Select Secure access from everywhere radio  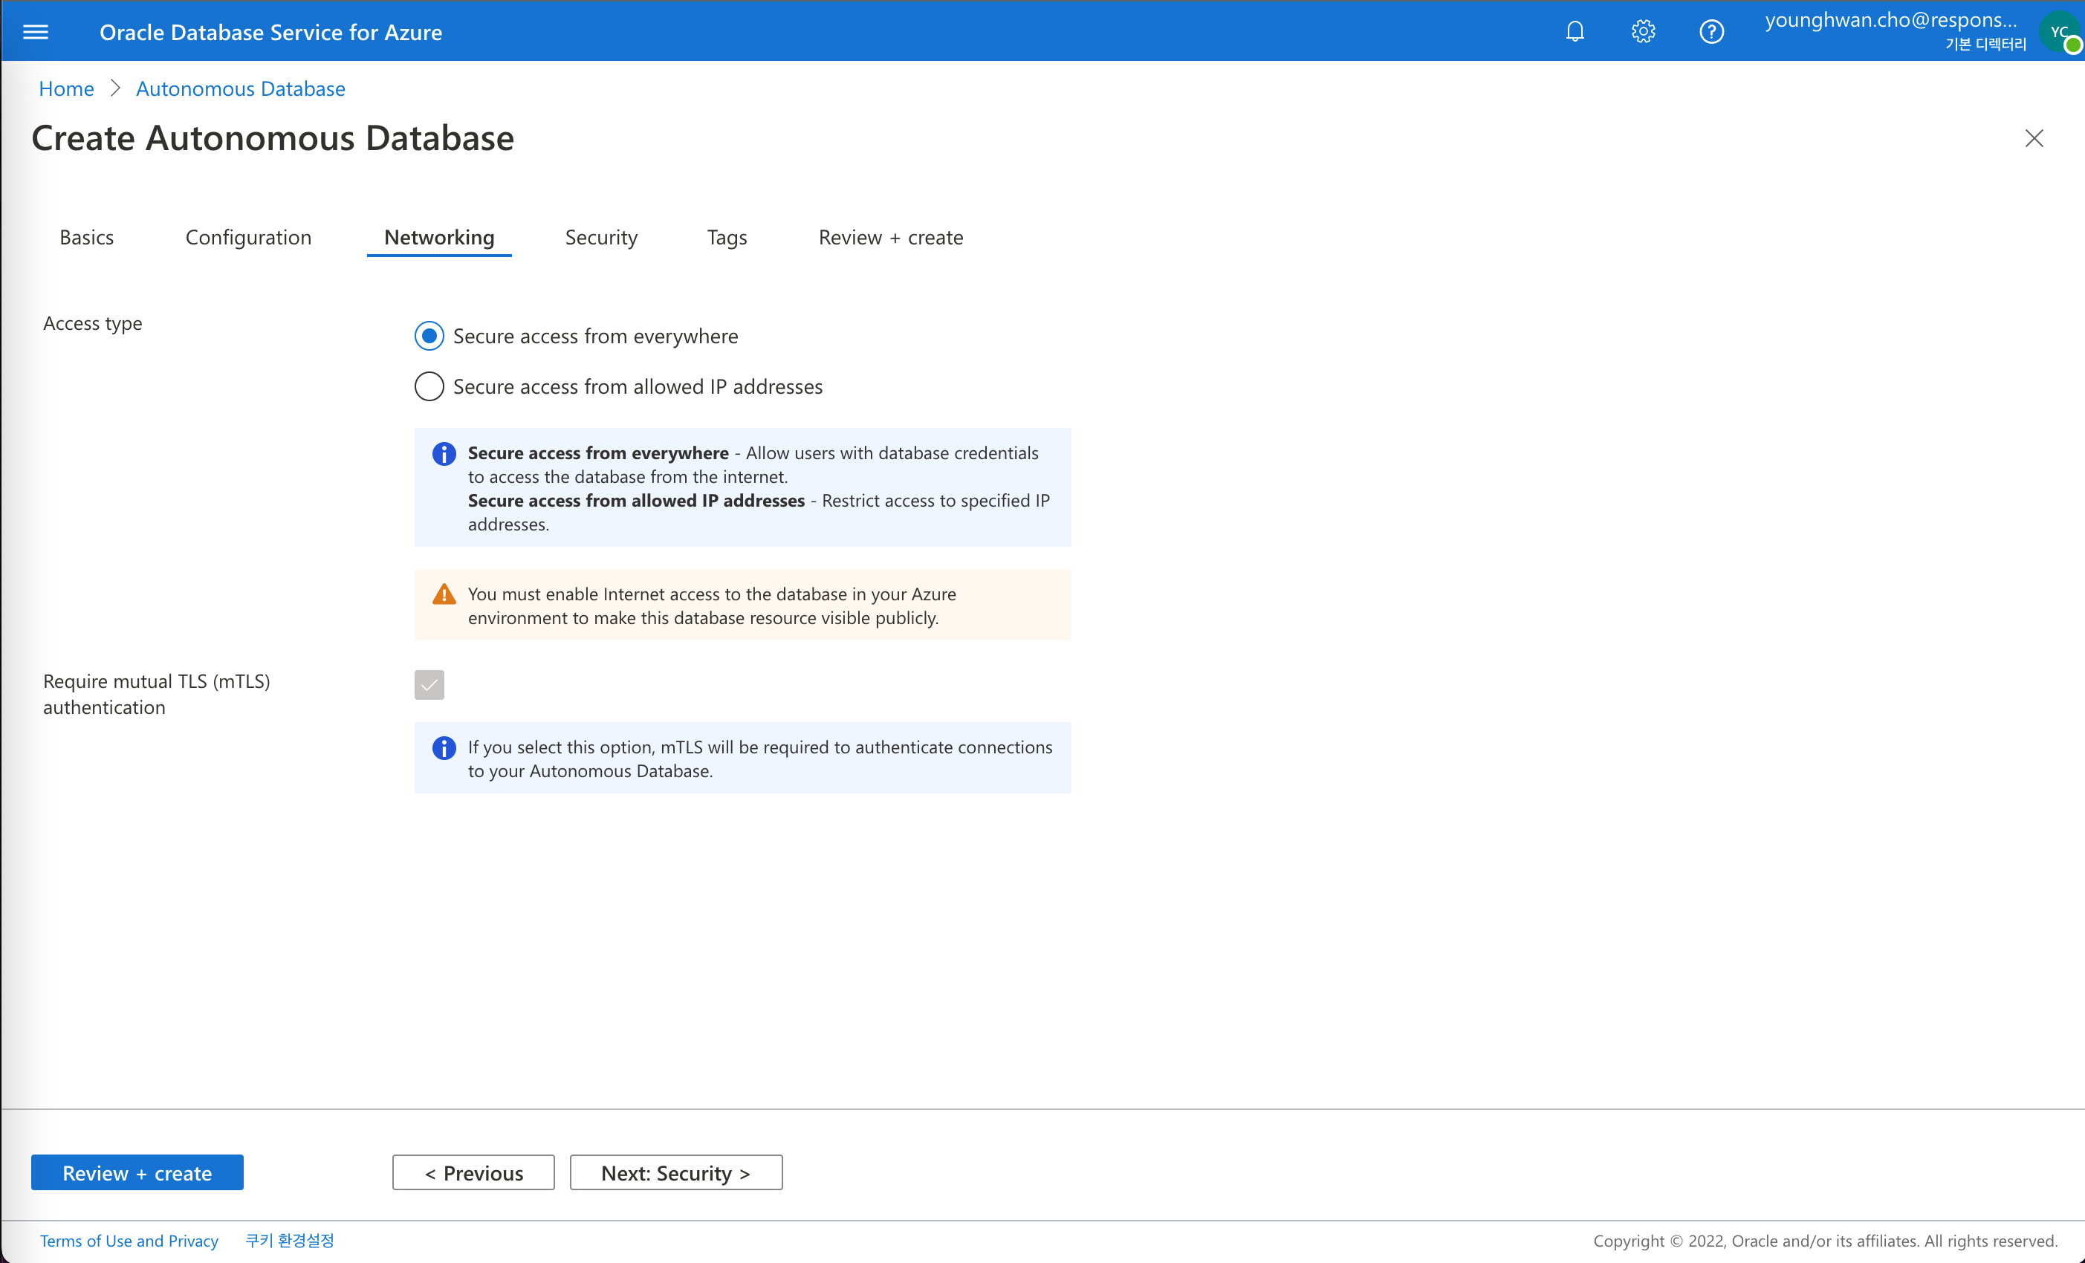[429, 337]
